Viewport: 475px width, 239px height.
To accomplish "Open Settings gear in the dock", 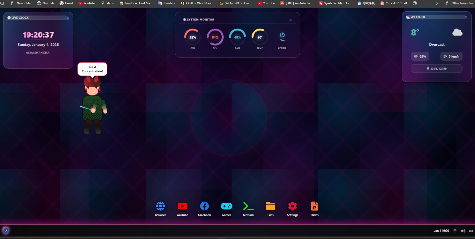I will [292, 206].
